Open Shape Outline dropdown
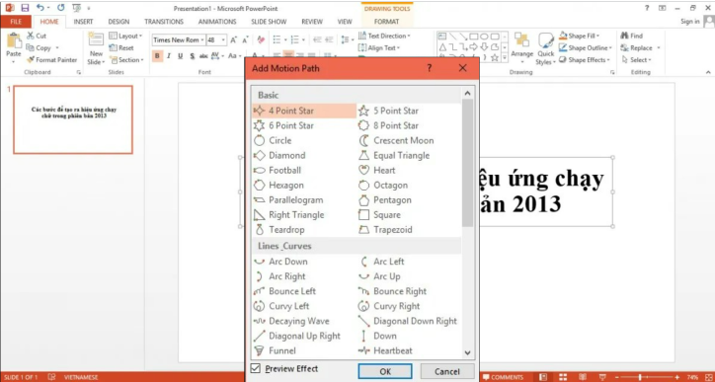The height and width of the screenshot is (382, 715). click(586, 47)
